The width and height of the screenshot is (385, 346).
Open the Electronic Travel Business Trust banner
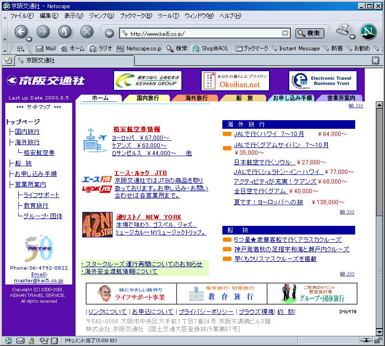323,81
